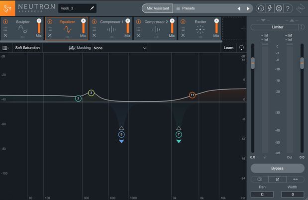Click the output gain fader handle

tap(302, 63)
